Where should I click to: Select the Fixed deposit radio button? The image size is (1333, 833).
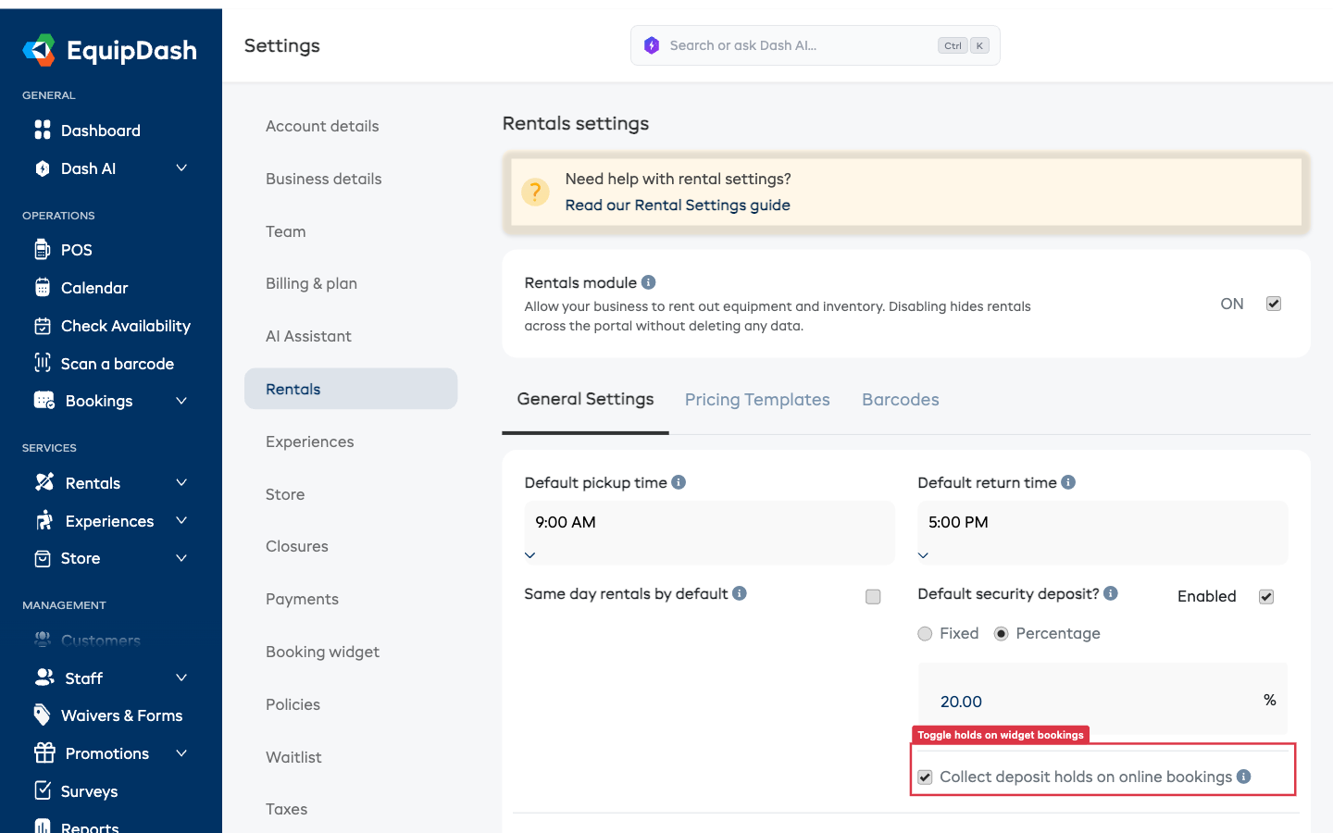[x=925, y=634]
